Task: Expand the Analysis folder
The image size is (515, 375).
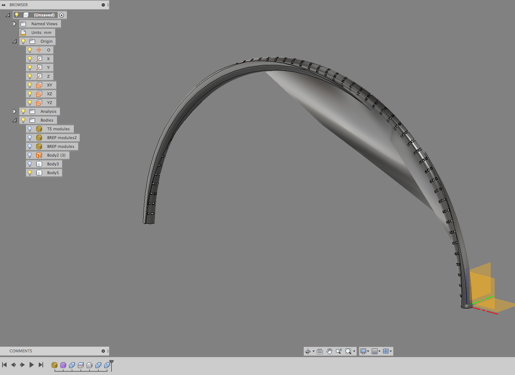Action: click(14, 111)
